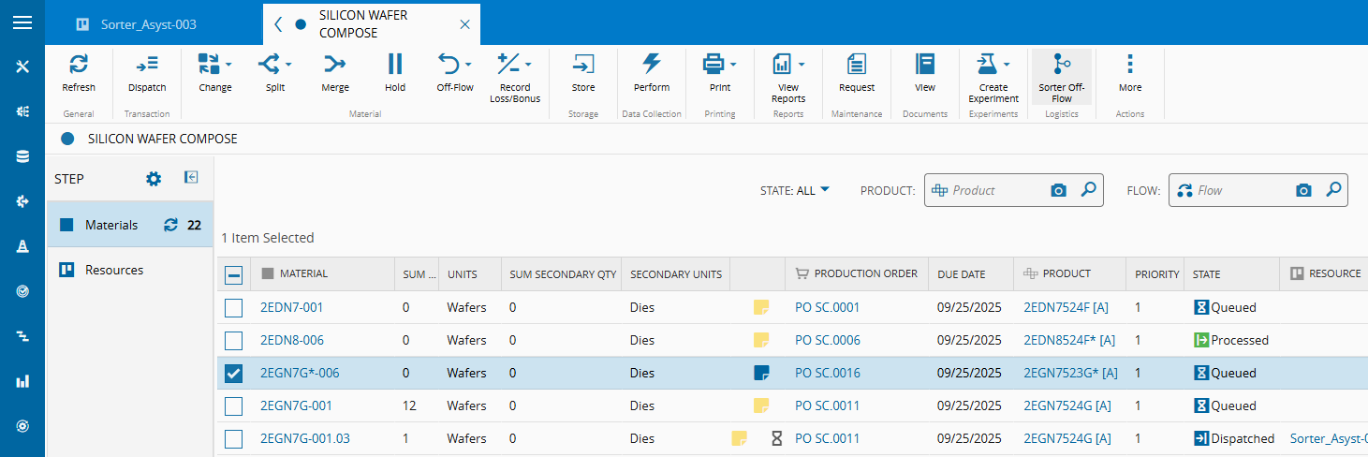Expand the Print dropdown arrow

click(x=734, y=65)
